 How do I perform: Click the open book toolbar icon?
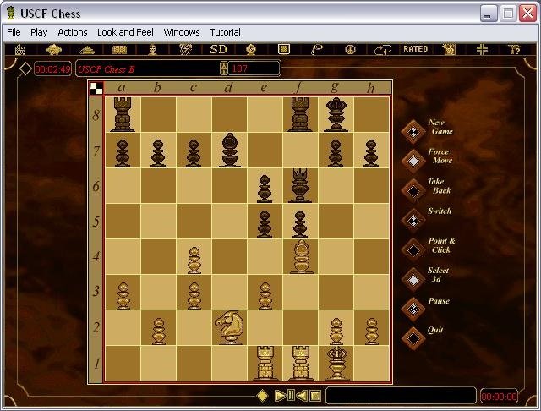120,50
